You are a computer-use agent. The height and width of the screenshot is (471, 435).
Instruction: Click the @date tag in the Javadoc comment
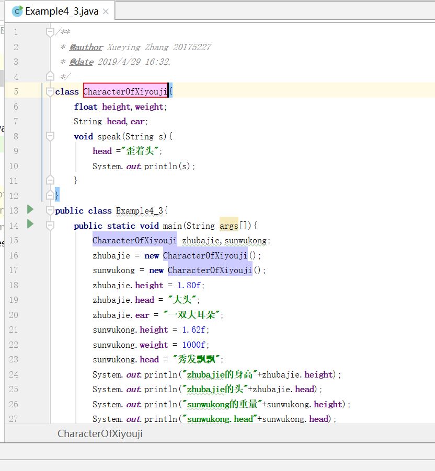pos(82,62)
